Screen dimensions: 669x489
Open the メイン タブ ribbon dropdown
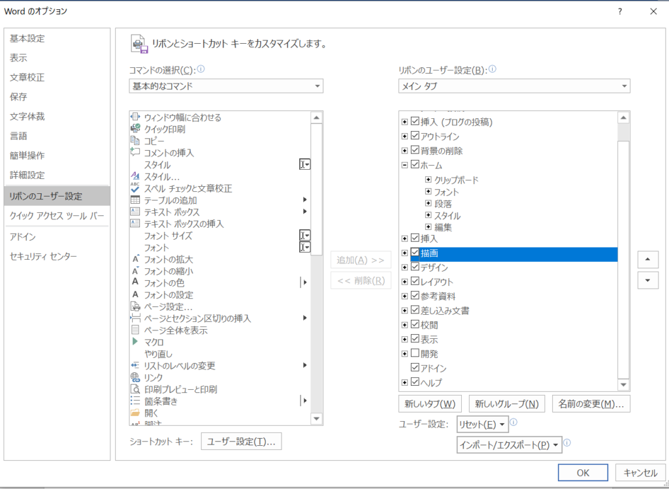click(514, 86)
